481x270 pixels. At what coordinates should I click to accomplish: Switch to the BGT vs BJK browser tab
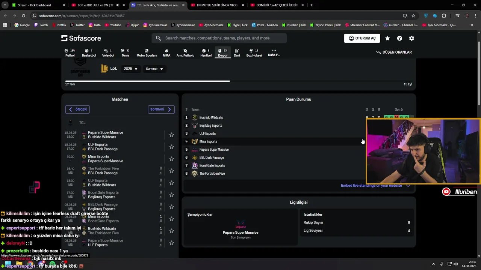98,5
